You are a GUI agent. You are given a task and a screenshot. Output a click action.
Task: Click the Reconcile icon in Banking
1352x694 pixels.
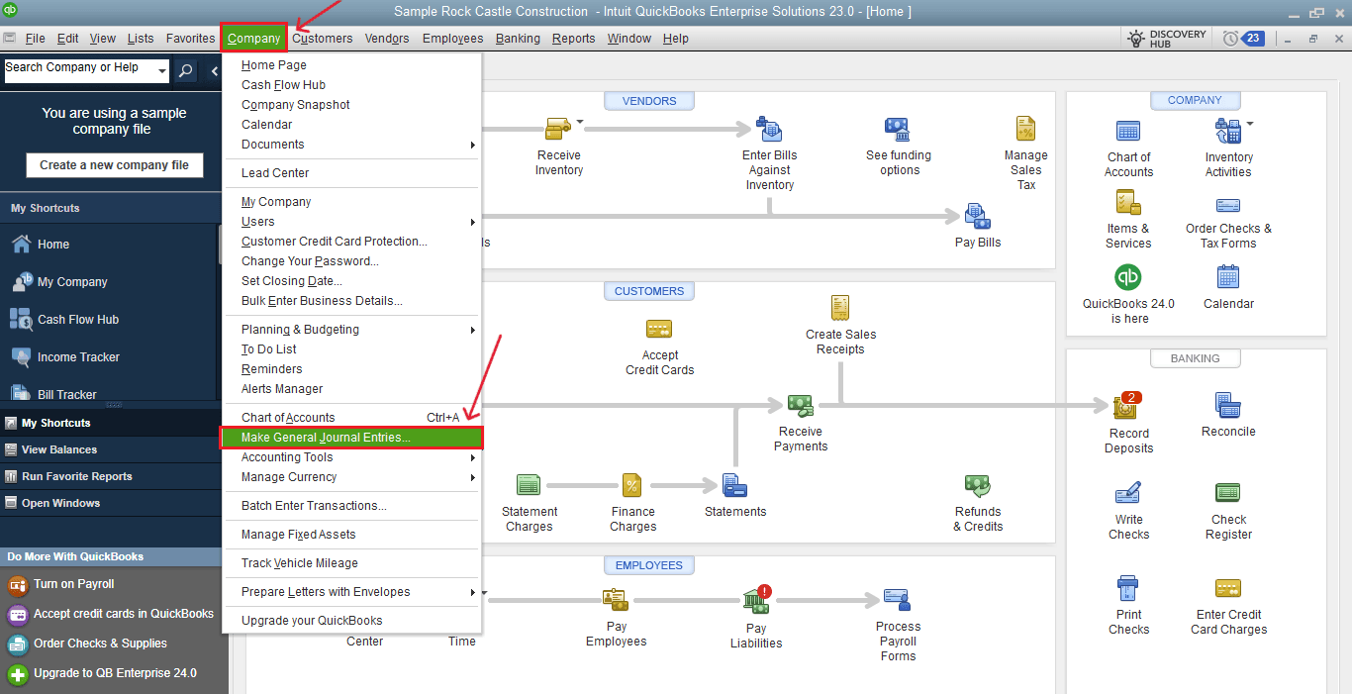click(x=1227, y=405)
